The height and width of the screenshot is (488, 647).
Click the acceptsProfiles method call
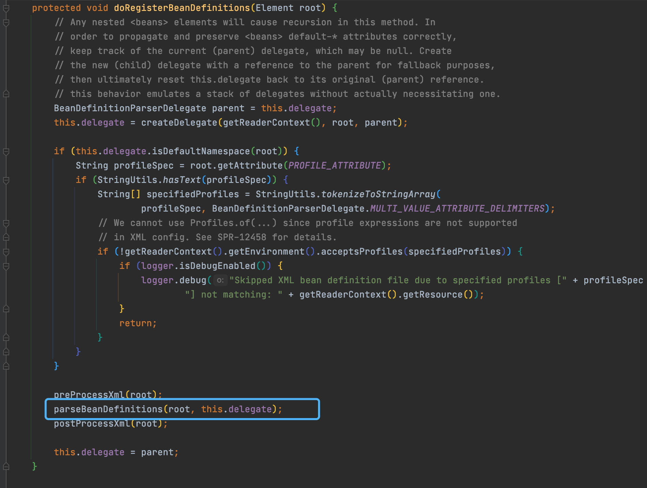362,252
